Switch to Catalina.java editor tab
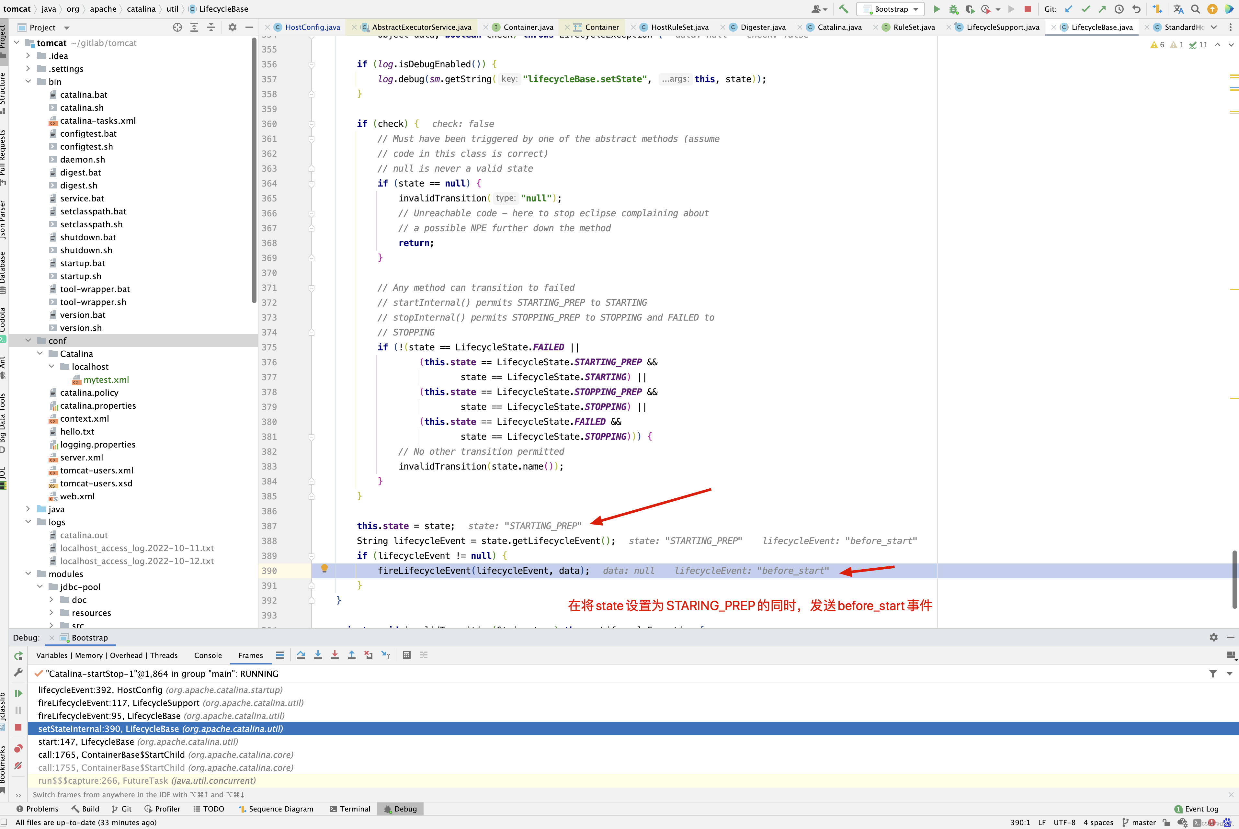 pyautogui.click(x=839, y=27)
